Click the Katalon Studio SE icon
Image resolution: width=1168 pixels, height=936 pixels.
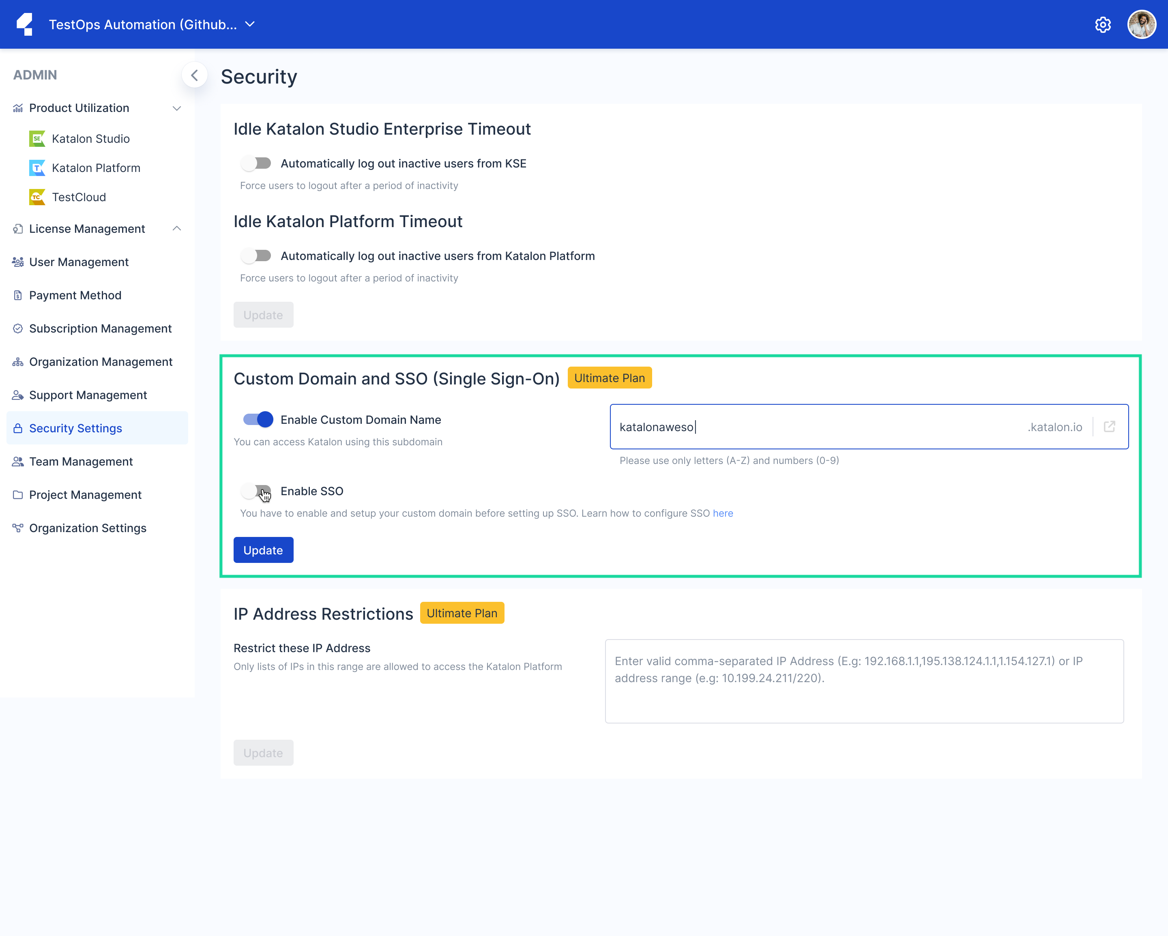[37, 139]
